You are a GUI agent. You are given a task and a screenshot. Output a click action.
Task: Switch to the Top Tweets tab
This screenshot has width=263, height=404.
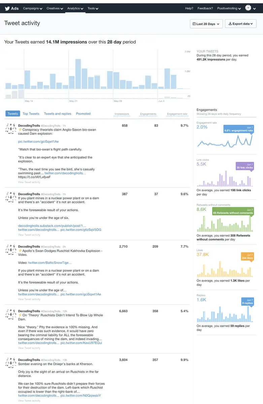(x=31, y=114)
